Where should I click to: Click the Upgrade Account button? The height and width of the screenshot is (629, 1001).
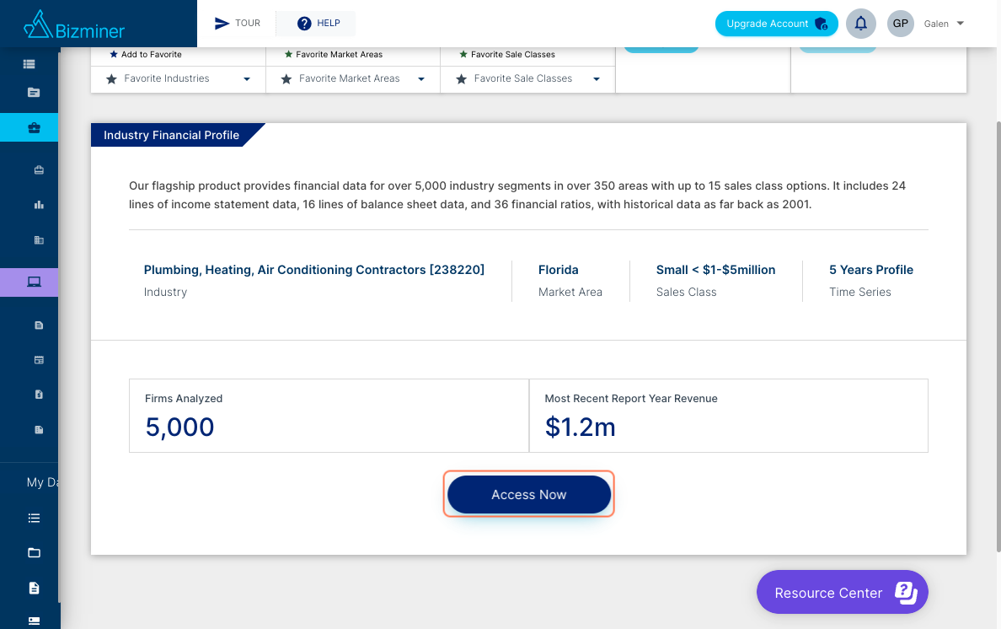[776, 24]
